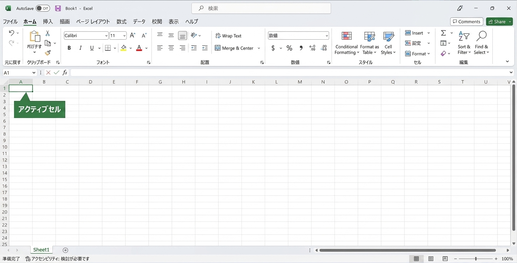Image resolution: width=517 pixels, height=263 pixels.
Task: Expand the Name Box dropdown arrow
Action: tap(34, 73)
